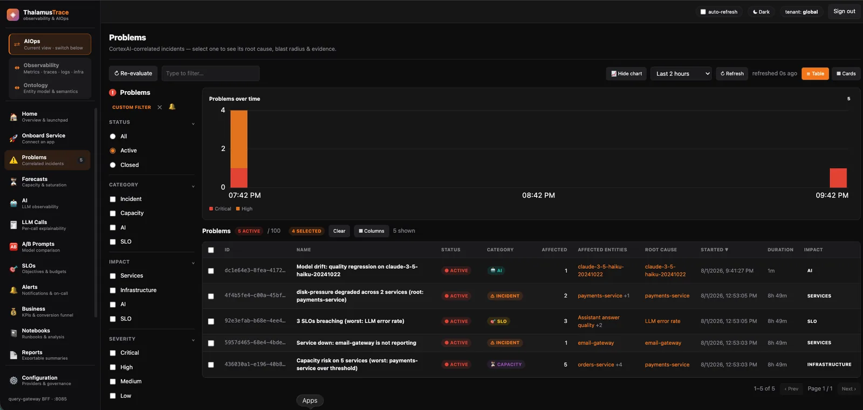Open the Ontology view
This screenshot has width=863, height=410.
pyautogui.click(x=50, y=88)
